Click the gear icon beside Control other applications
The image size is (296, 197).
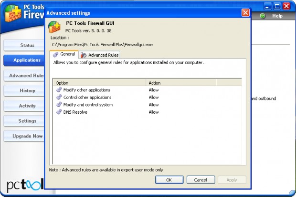click(x=59, y=97)
